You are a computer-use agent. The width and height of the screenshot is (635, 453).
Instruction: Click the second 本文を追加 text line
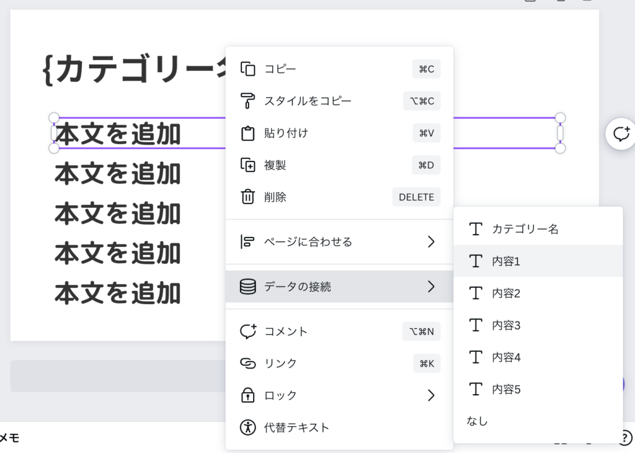pos(118,174)
